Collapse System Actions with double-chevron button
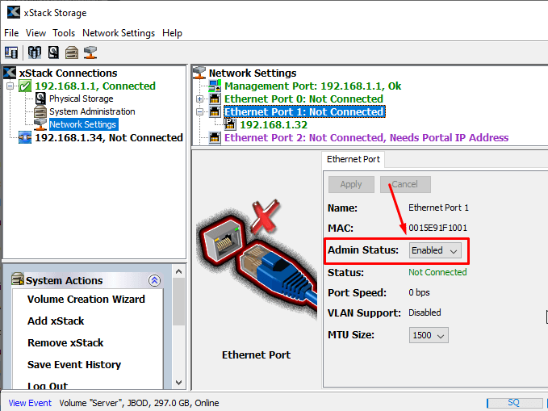This screenshot has height=411, width=548. click(x=154, y=280)
